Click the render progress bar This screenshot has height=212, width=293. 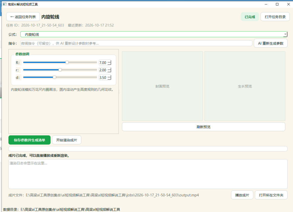tap(148, 149)
